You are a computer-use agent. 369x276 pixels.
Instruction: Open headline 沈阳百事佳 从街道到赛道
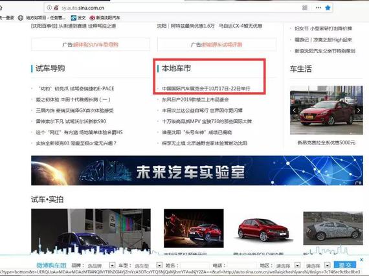pos(73,26)
